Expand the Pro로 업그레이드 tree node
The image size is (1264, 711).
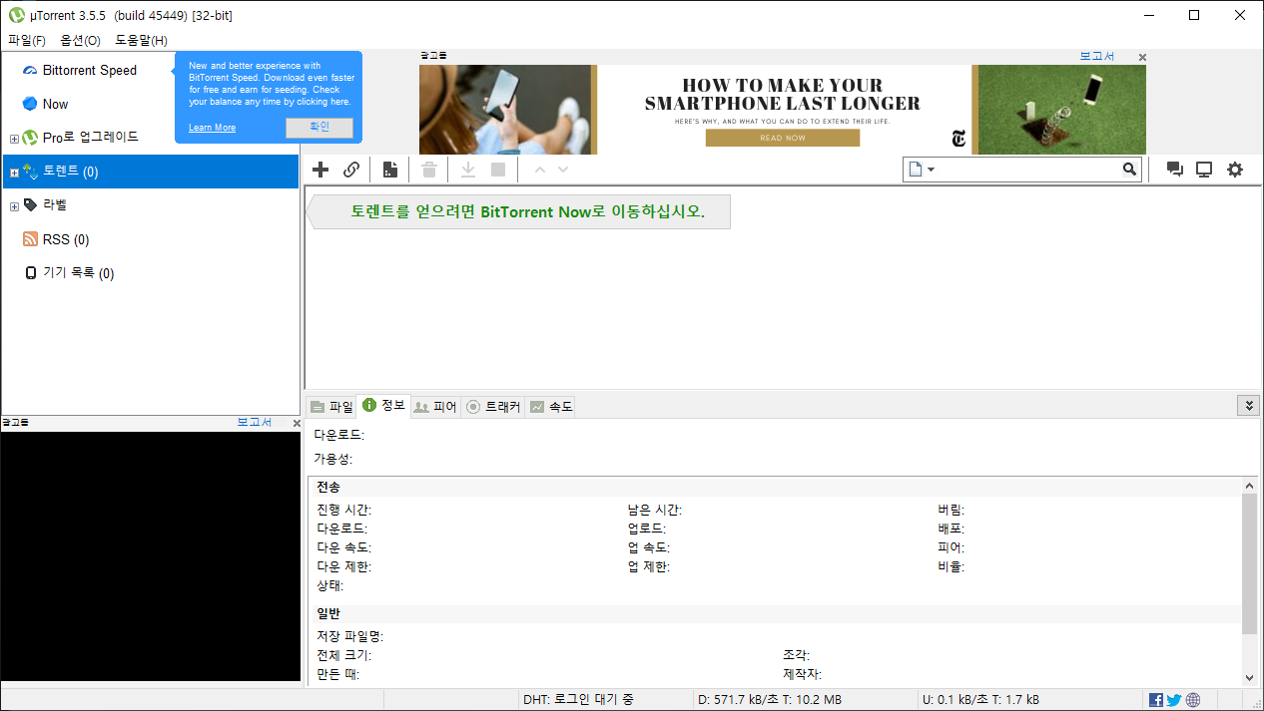14,139
